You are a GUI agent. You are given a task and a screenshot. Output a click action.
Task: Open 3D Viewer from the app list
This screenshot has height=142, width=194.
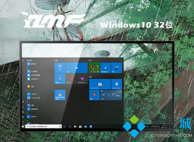pos(32,71)
